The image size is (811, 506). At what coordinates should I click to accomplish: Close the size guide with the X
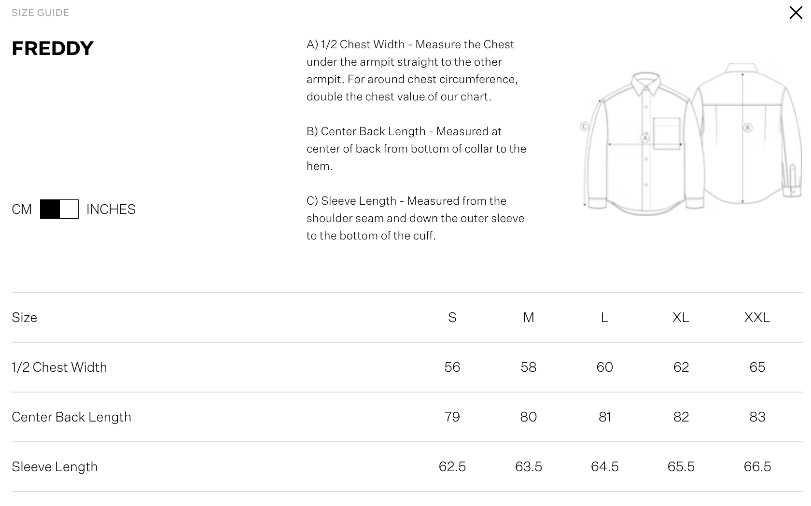click(x=796, y=13)
